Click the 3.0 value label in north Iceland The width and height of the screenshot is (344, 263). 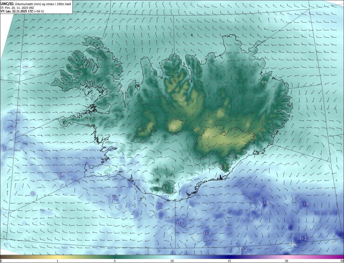pyautogui.click(x=181, y=99)
